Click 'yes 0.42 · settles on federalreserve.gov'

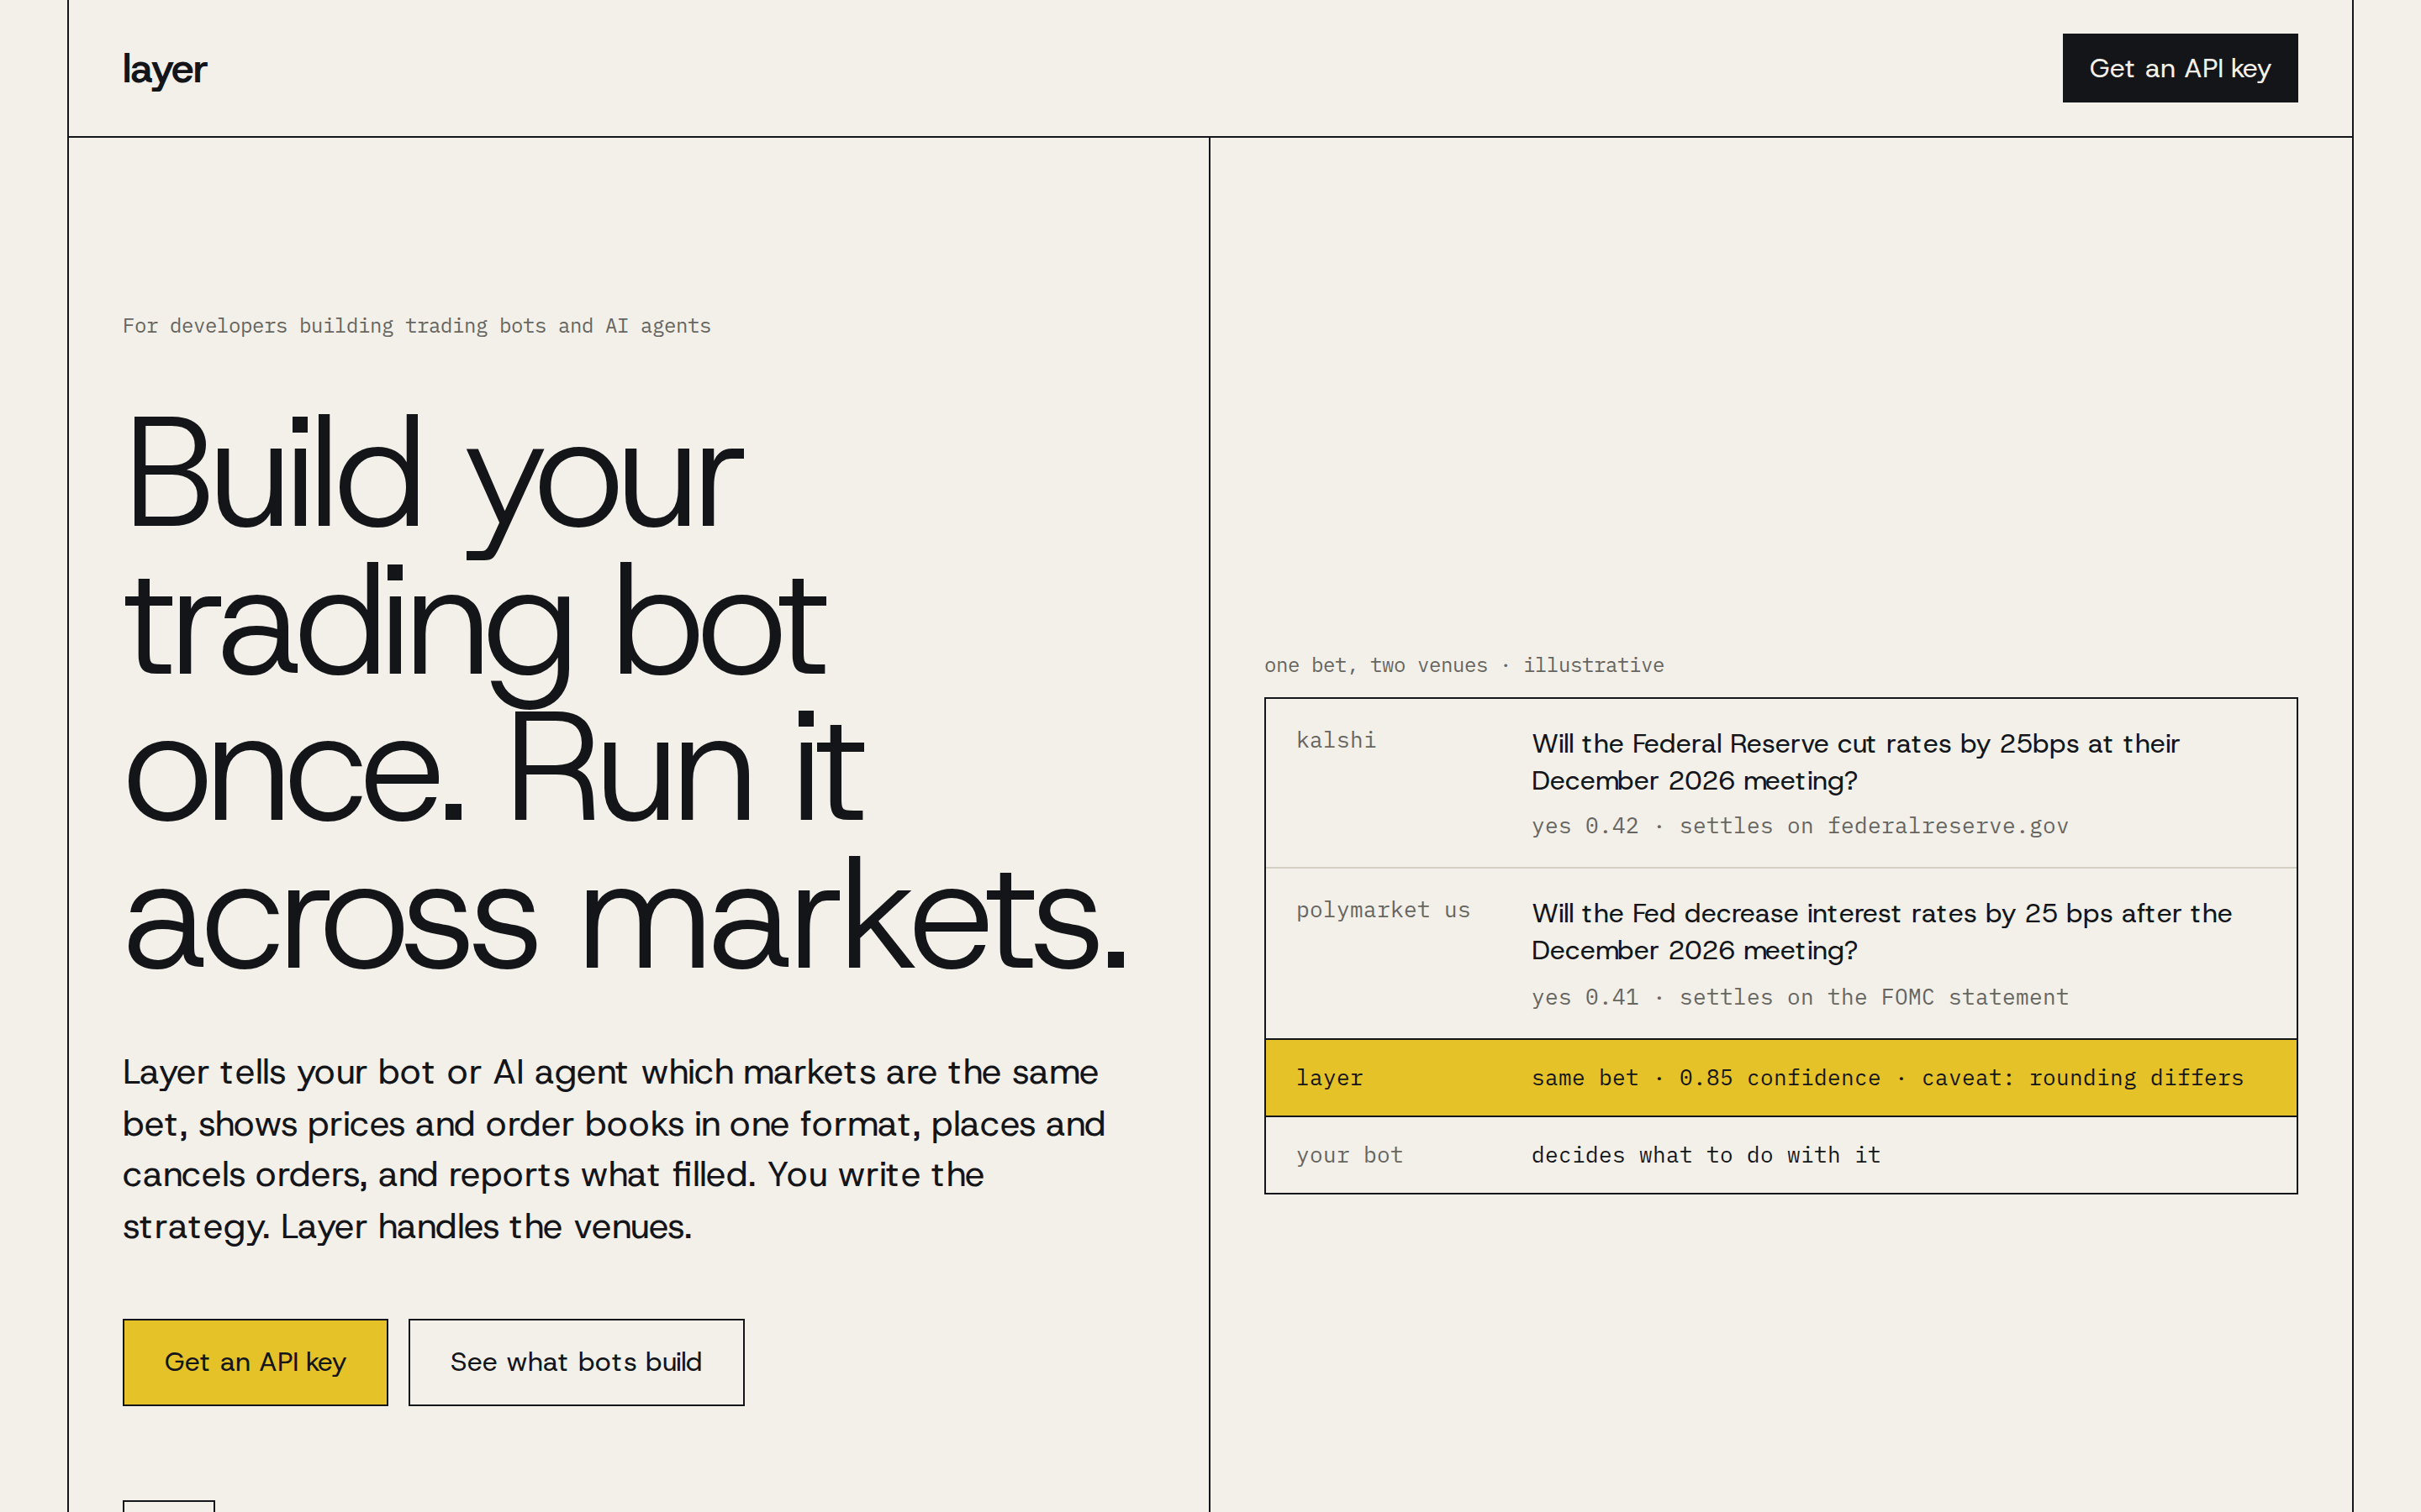coord(1799,826)
